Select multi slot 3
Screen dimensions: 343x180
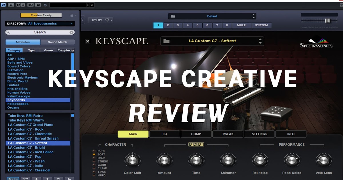178,25
